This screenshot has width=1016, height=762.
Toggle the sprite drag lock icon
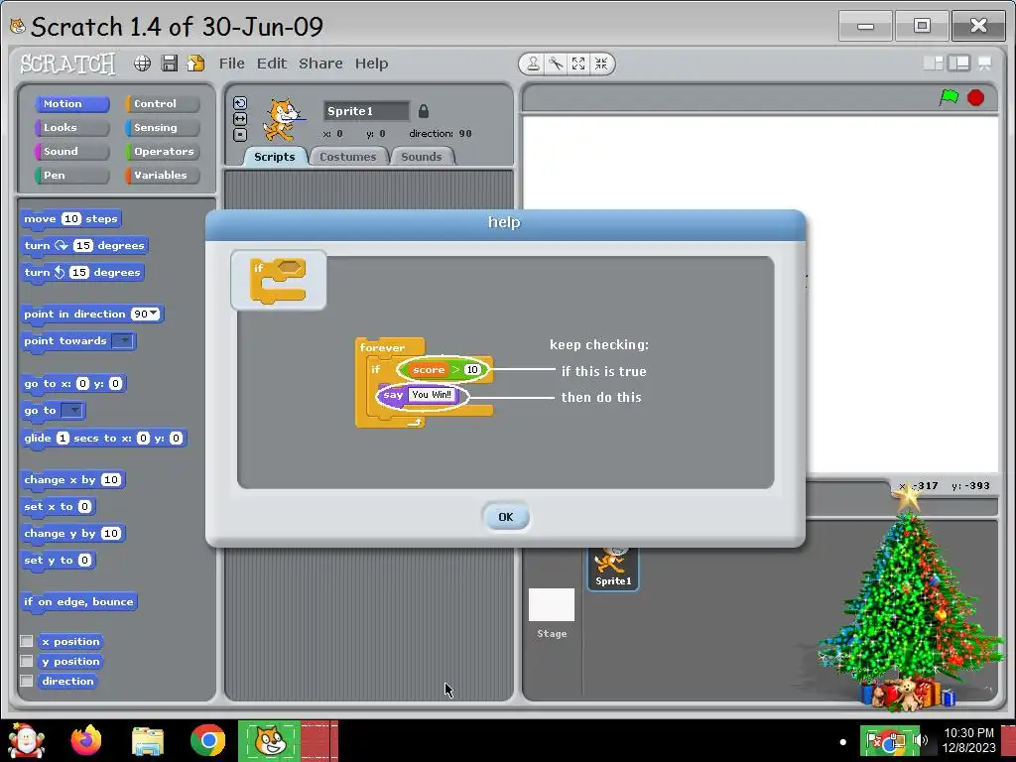(x=424, y=111)
